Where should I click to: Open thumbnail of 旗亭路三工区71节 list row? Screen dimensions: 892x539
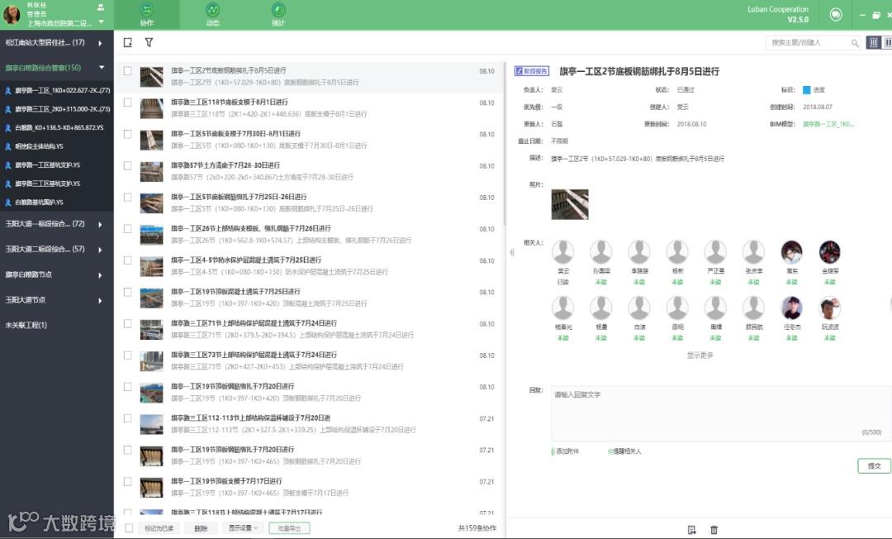pos(151,330)
